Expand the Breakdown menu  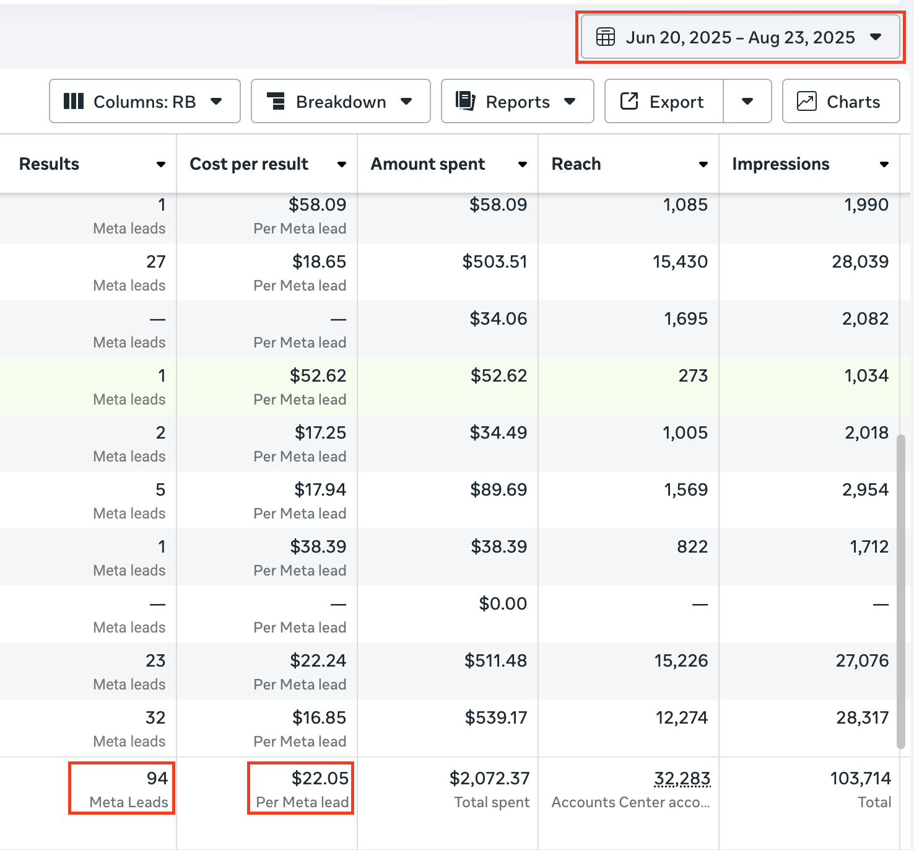pos(341,102)
